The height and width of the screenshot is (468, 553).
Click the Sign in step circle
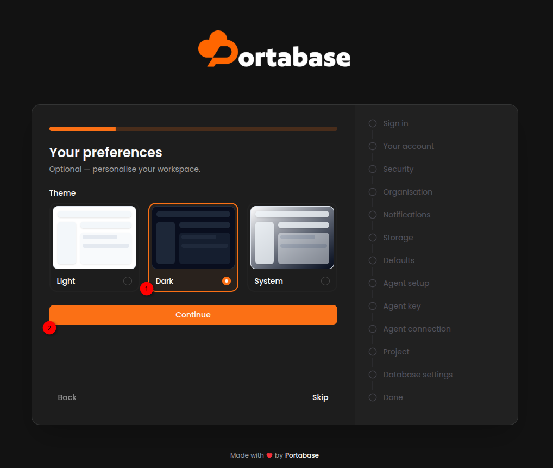tap(373, 123)
